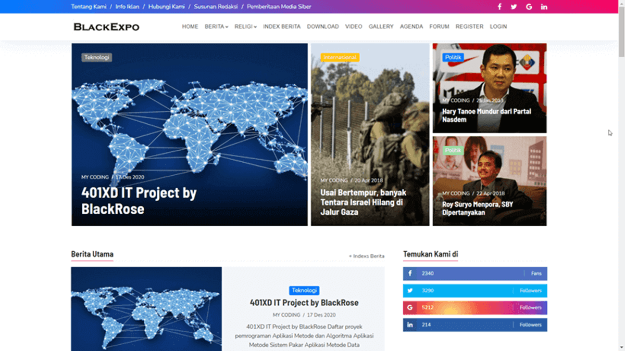Expand the Religi dropdown menu
Image resolution: width=625 pixels, height=351 pixels.
tap(245, 27)
